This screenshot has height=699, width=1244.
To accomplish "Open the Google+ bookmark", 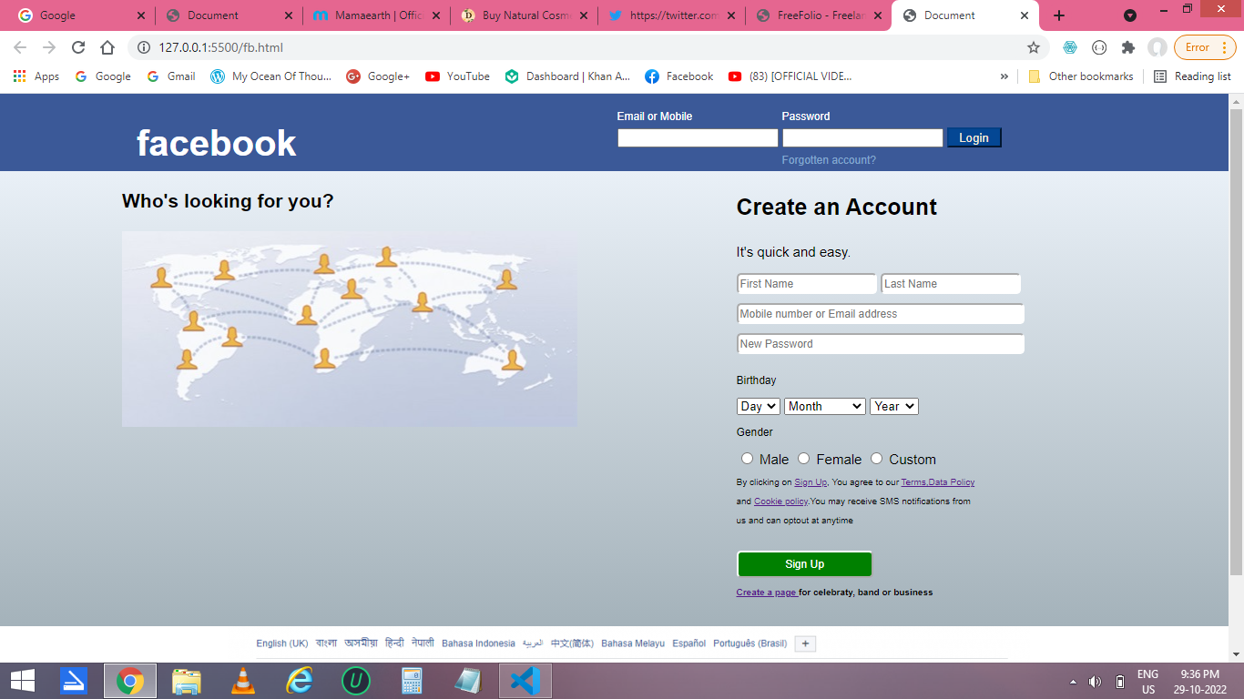I will coord(378,76).
